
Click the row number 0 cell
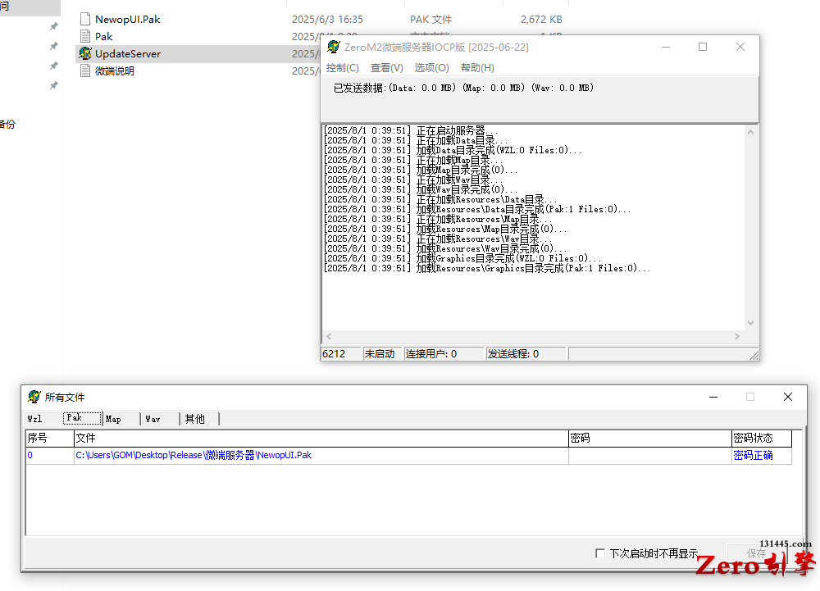(50, 456)
